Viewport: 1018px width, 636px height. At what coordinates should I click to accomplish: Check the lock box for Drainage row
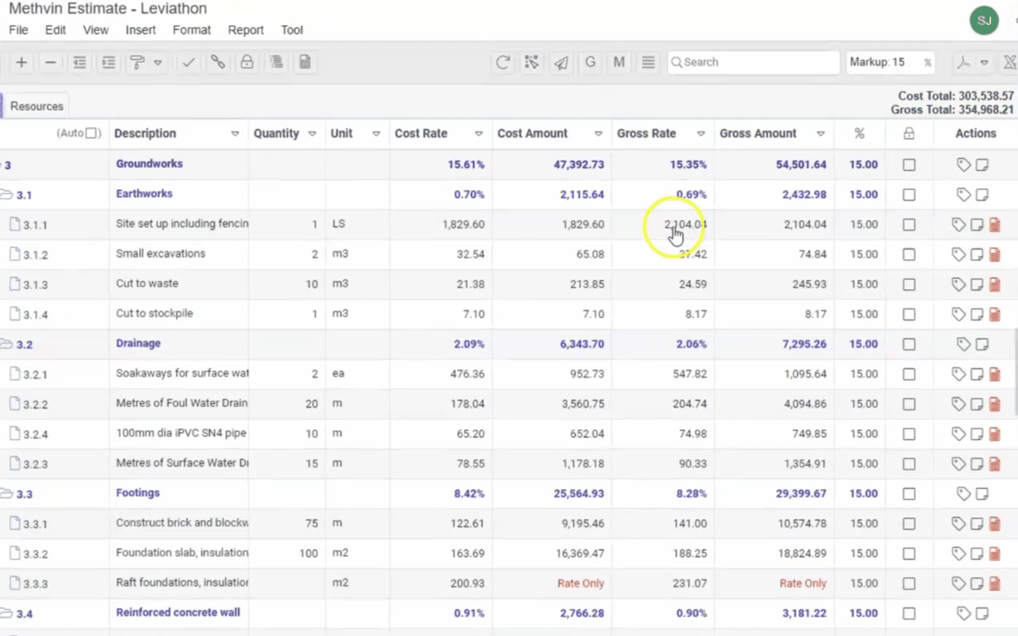point(909,344)
